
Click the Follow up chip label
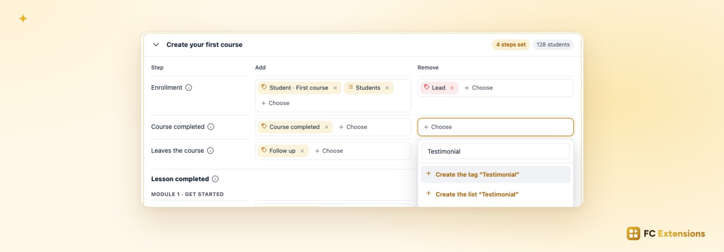pos(282,151)
